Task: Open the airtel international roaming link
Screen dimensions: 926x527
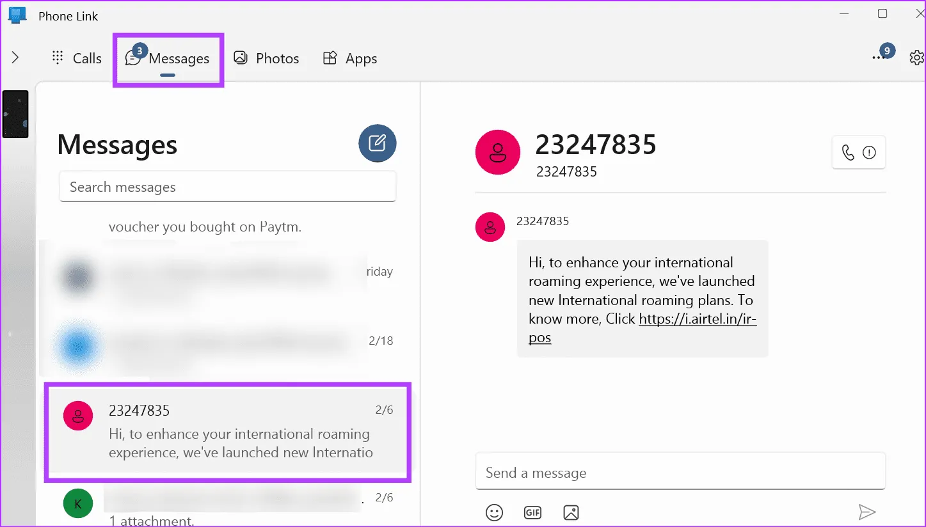Action: click(698, 319)
